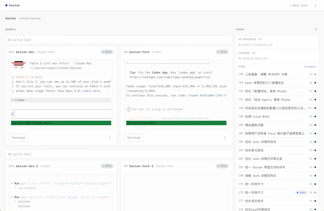Click status dot of task 184
324x211 pixels.
click(x=315, y=142)
